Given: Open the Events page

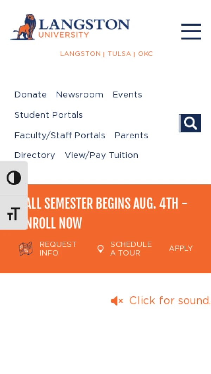Looking at the screenshot, I should click(x=127, y=95).
